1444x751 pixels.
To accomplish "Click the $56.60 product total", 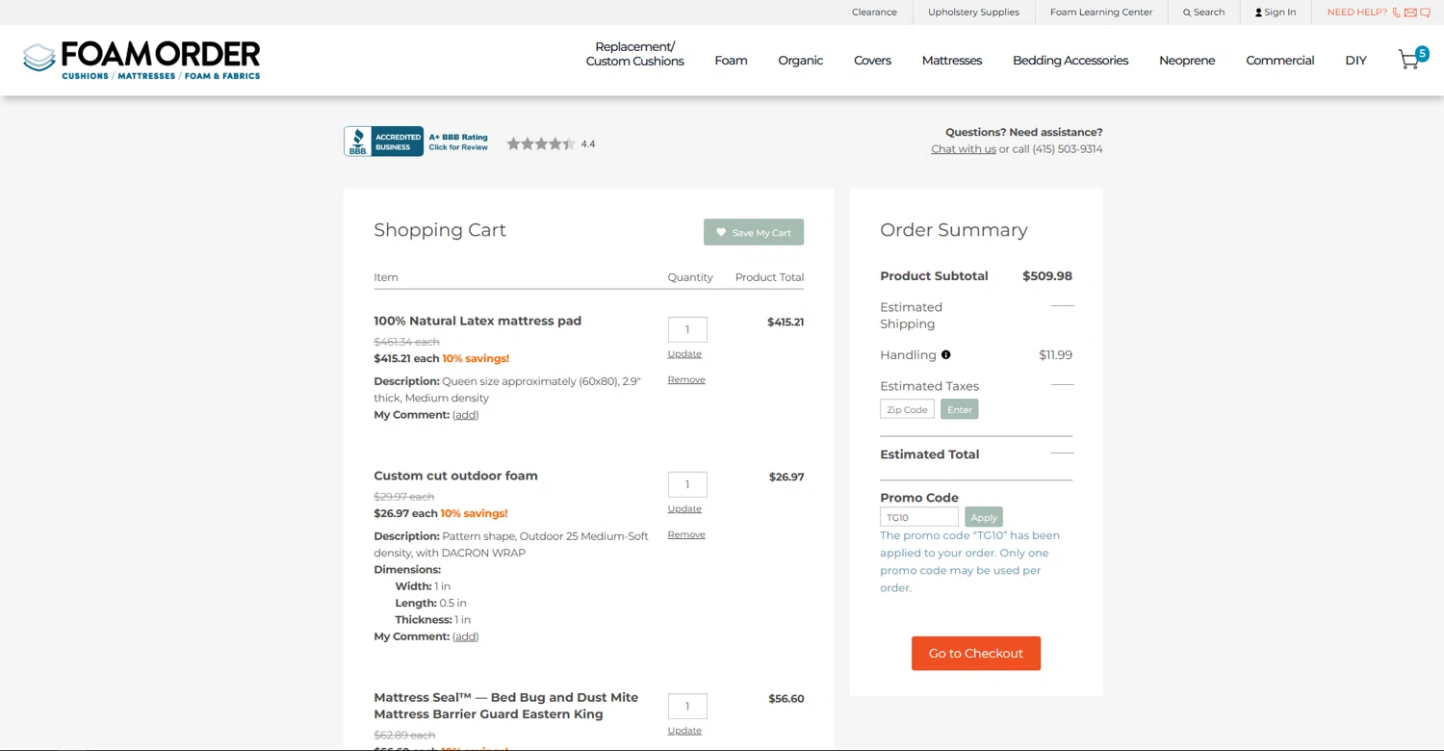I will click(786, 699).
